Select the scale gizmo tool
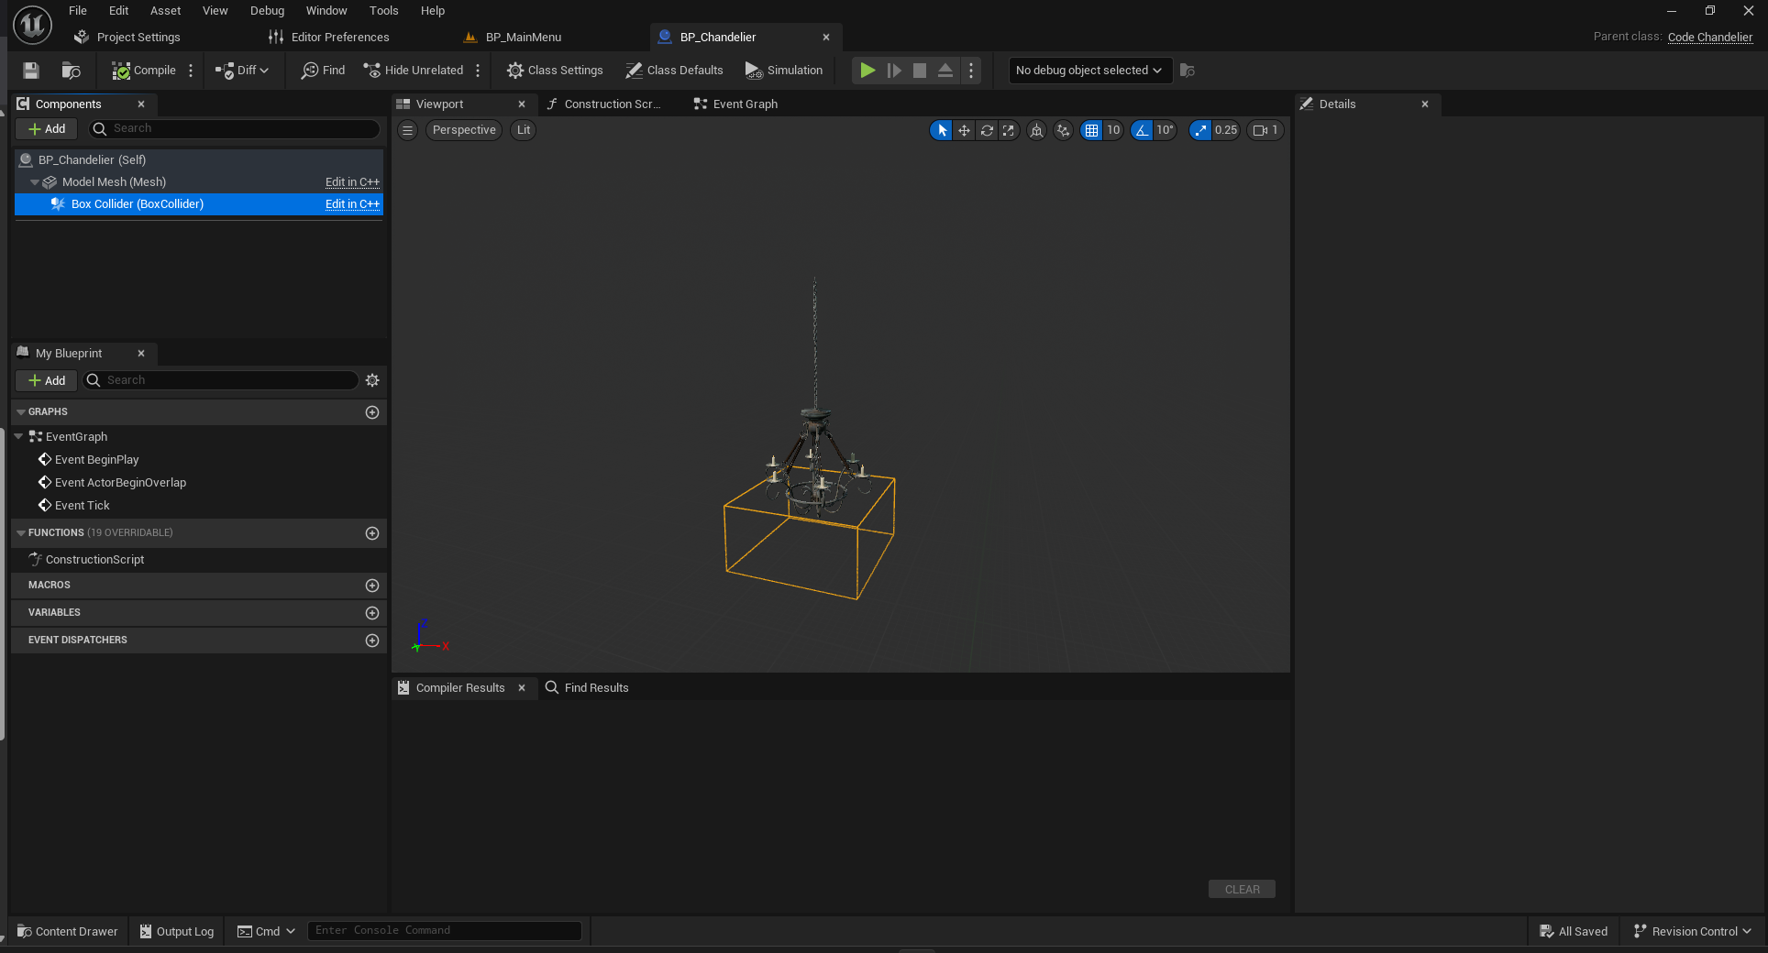This screenshot has height=953, width=1768. pyautogui.click(x=1009, y=130)
